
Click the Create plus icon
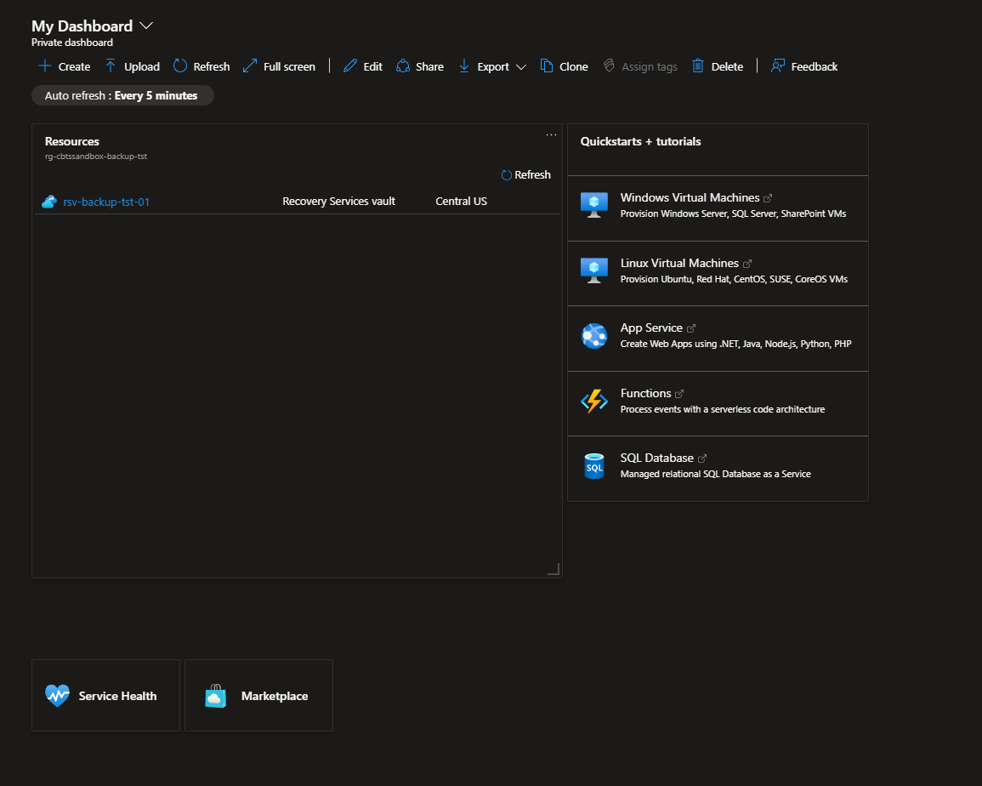coord(44,65)
